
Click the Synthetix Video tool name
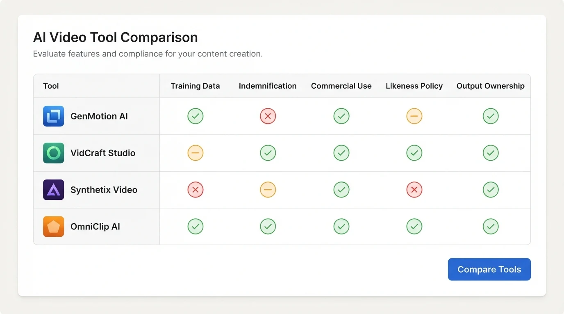[x=104, y=190]
